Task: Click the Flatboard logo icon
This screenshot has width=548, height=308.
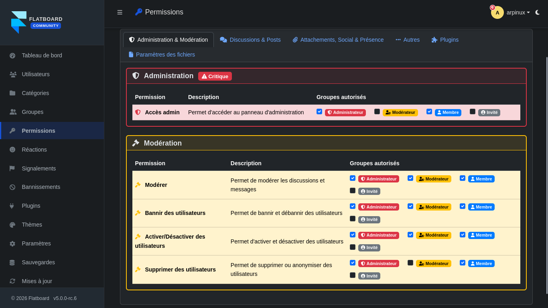Action: point(18,22)
